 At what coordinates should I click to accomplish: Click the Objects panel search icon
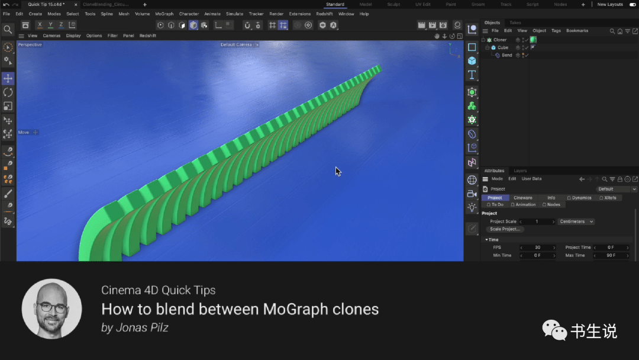tap(612, 31)
